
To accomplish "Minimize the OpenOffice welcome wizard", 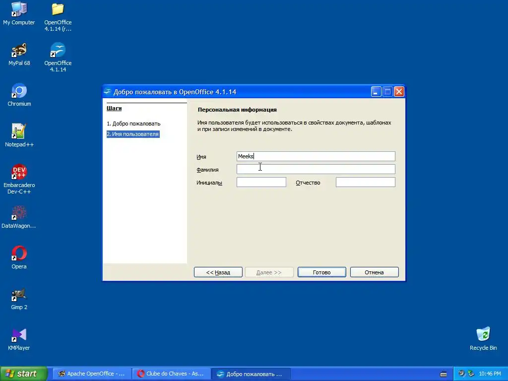I will (x=376, y=92).
